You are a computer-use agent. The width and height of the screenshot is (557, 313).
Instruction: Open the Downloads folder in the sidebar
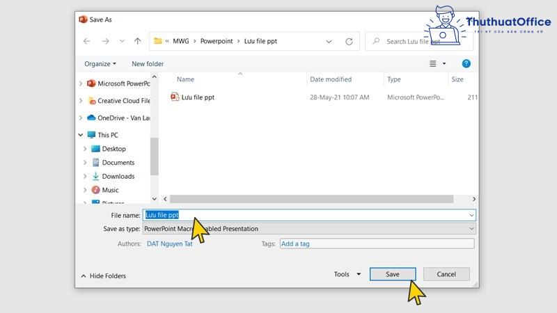(x=118, y=176)
